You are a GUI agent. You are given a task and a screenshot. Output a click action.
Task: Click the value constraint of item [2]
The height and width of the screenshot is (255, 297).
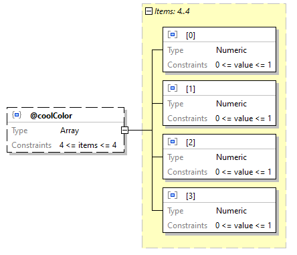pos(243,172)
